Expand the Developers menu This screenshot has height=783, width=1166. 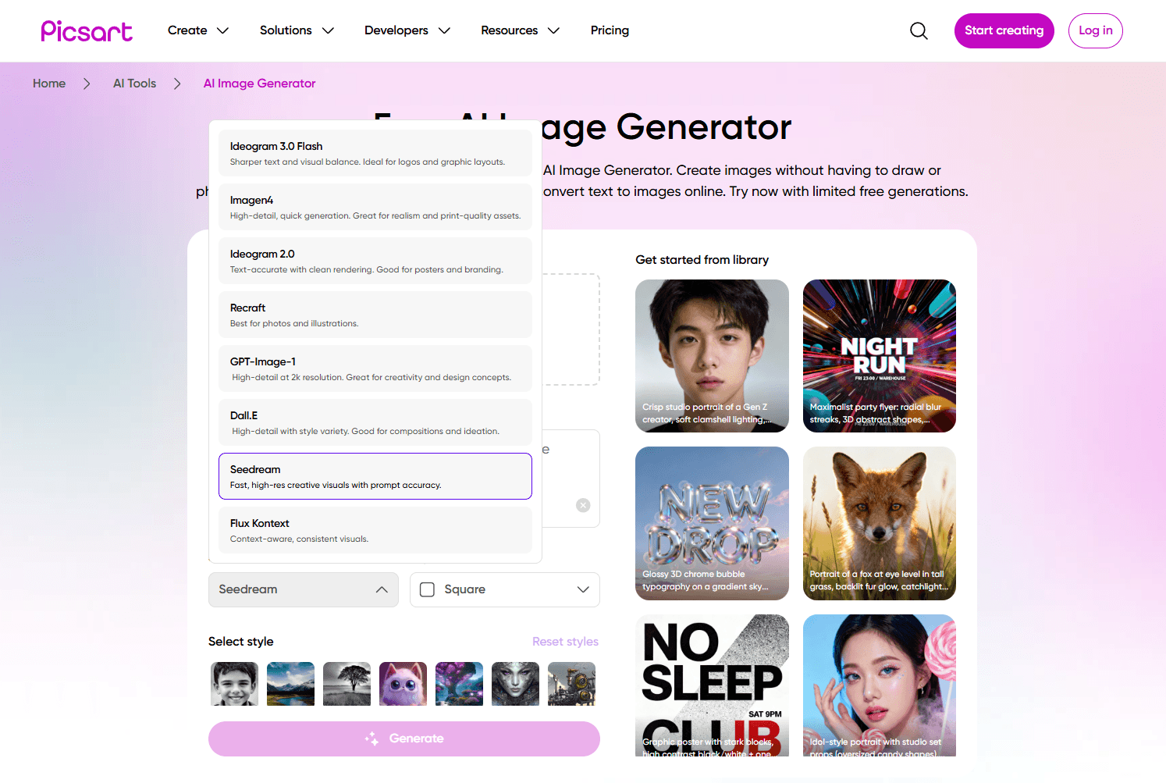[407, 30]
